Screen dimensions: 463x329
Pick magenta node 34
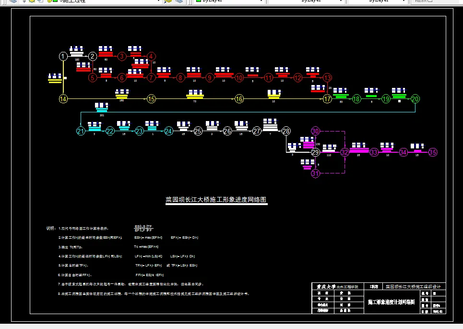[x=403, y=152]
